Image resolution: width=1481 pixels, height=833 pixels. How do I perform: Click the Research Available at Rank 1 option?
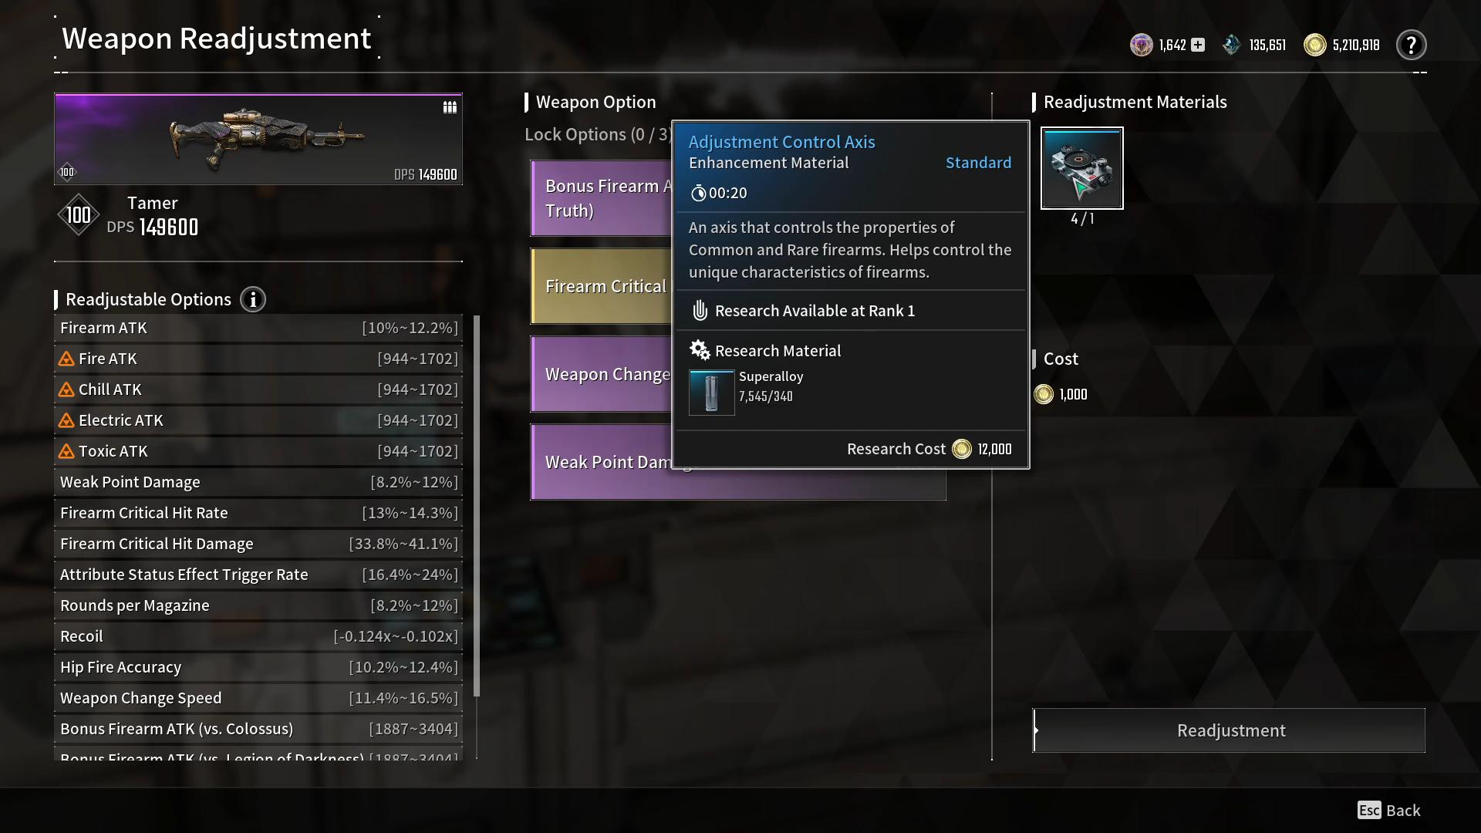[815, 310]
